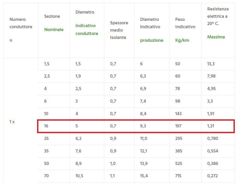
Task: Click the 16 section cell in highlighted row
Action: [x=46, y=126]
